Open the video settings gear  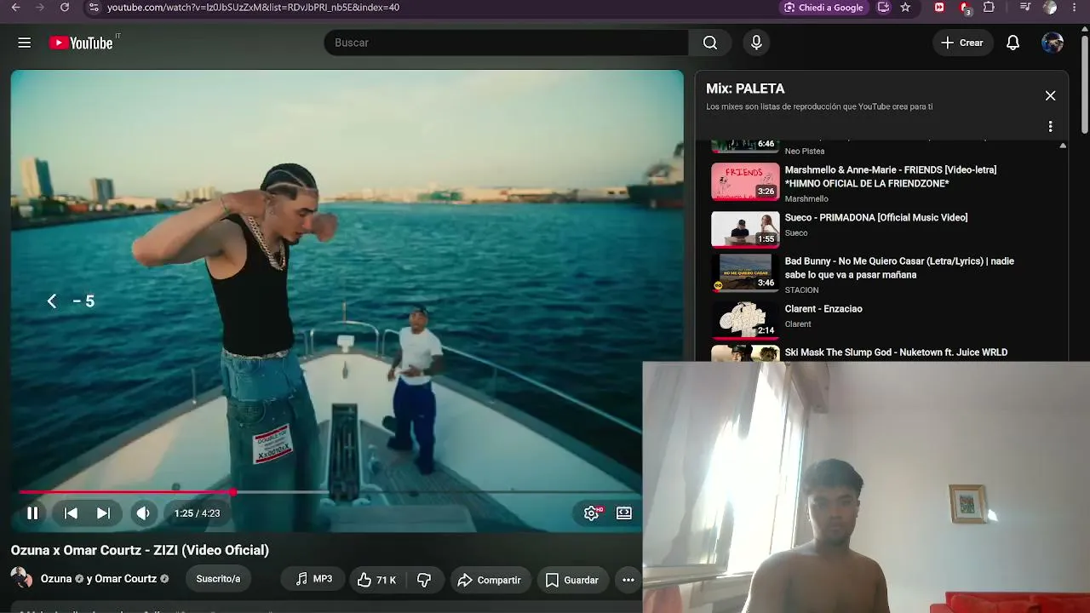coord(592,513)
